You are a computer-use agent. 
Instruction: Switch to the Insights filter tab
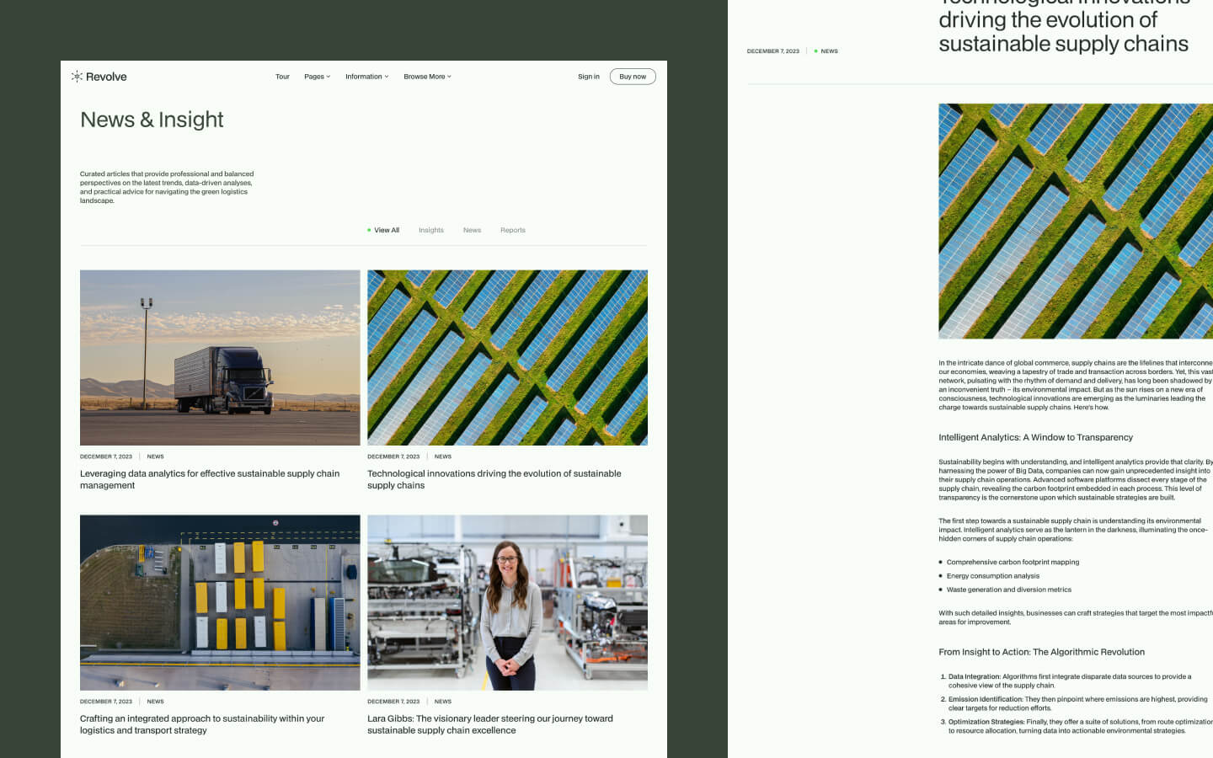pos(431,229)
